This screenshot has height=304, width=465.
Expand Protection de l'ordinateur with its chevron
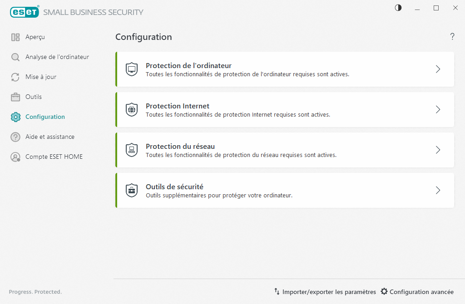coord(438,69)
